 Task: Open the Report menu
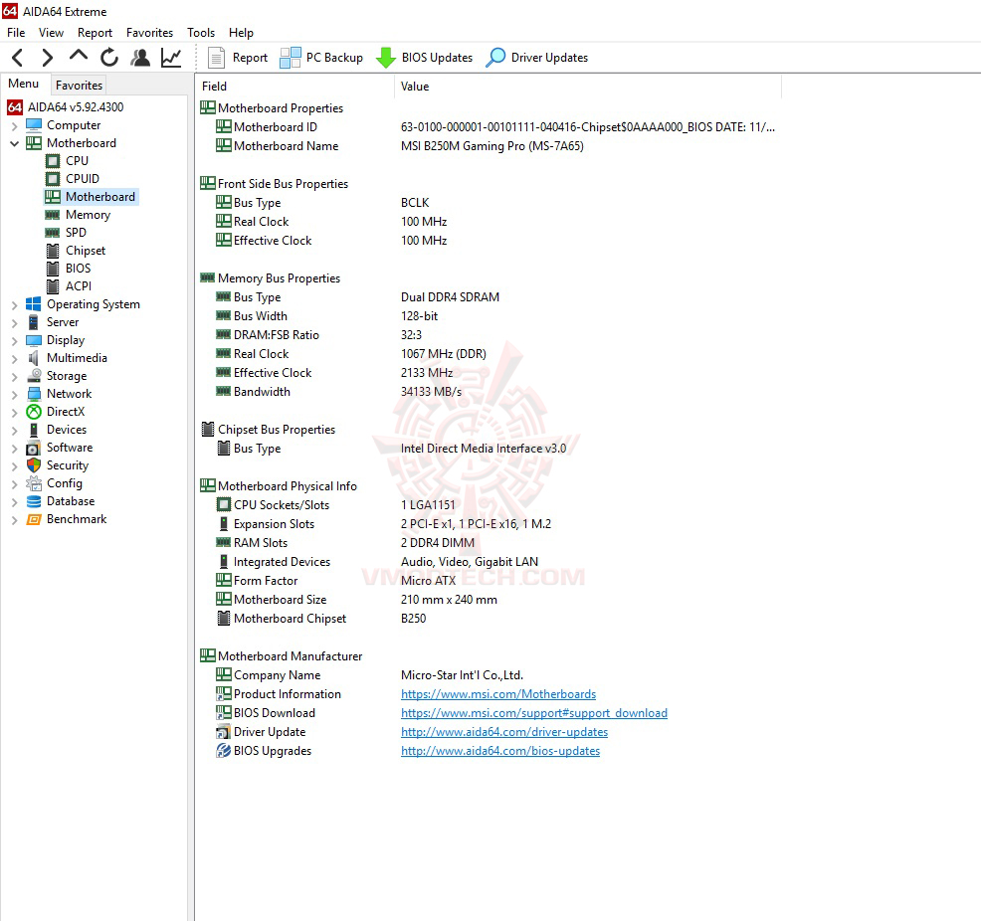(95, 33)
